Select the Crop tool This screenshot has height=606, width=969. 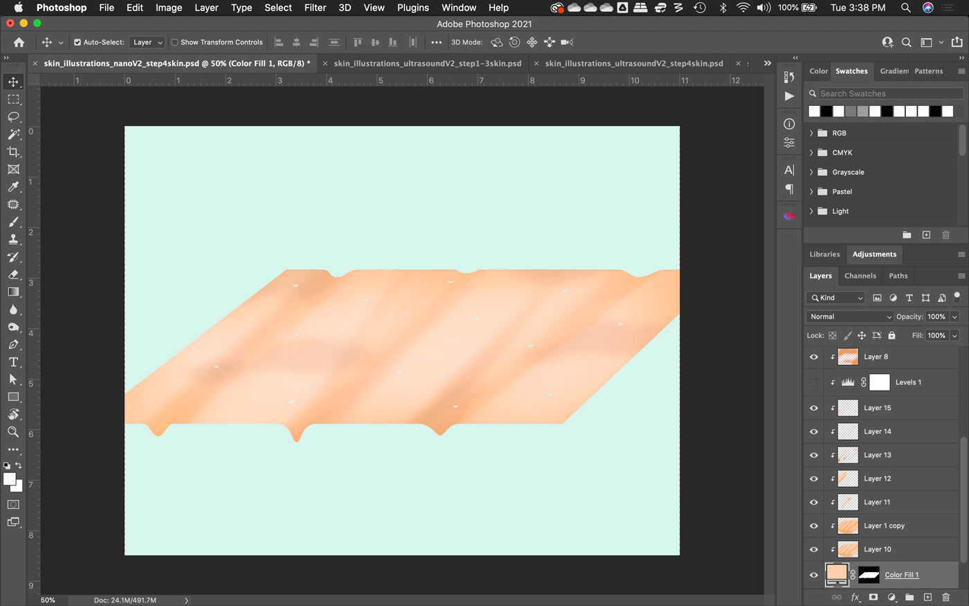pyautogui.click(x=13, y=152)
